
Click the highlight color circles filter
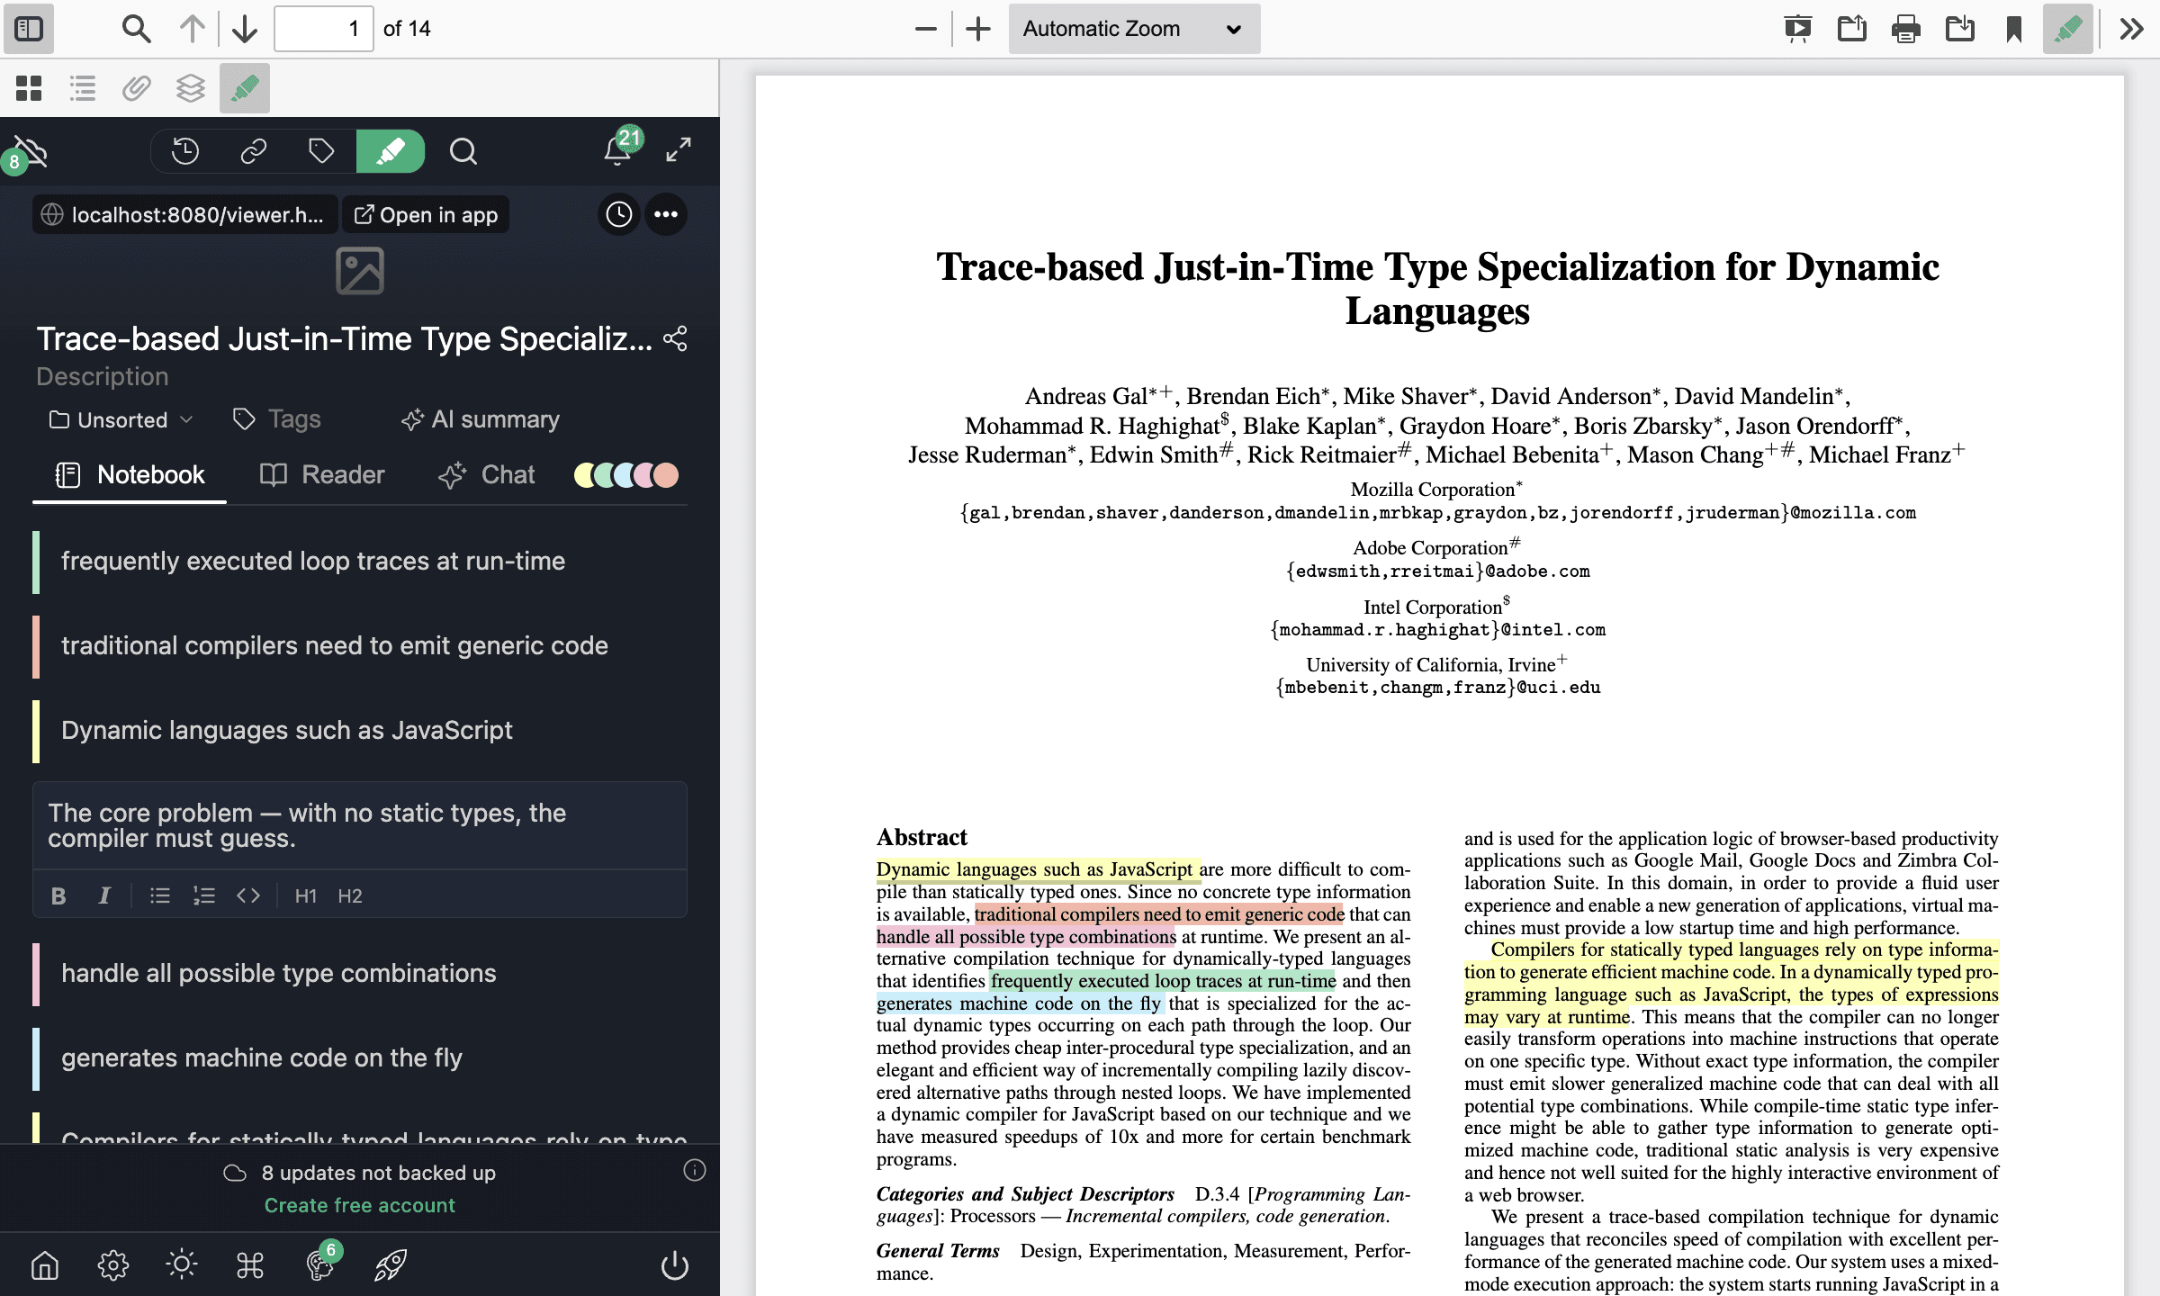pyautogui.click(x=626, y=474)
